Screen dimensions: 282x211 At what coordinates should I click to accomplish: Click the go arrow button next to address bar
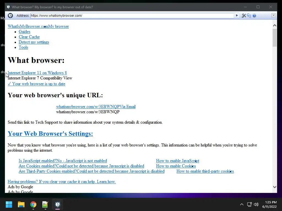(237, 16)
